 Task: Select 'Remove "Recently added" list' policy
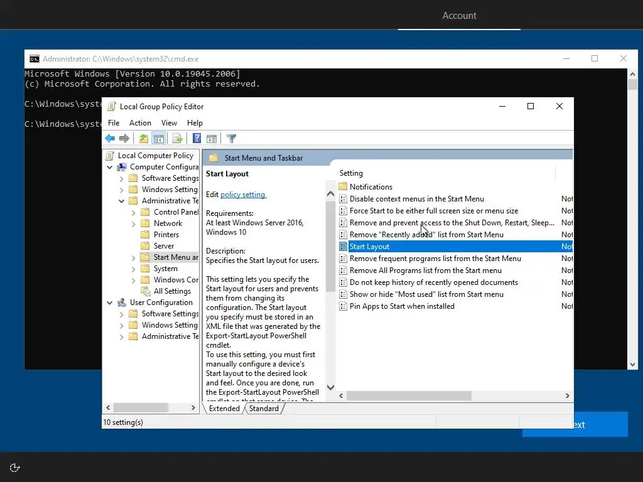(426, 235)
